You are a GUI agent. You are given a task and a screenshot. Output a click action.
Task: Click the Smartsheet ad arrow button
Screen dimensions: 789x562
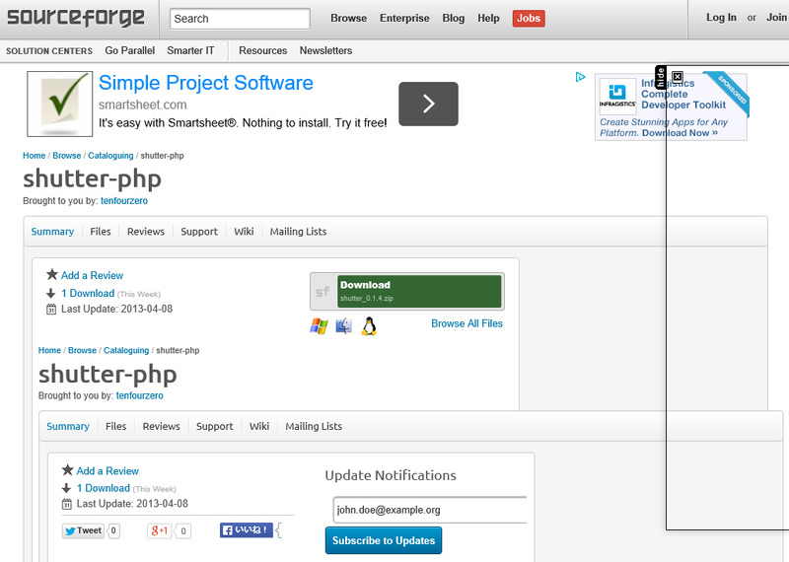(x=428, y=104)
